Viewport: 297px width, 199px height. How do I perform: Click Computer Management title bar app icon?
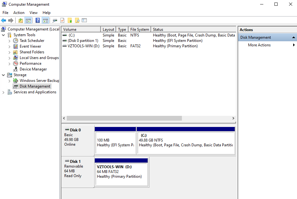click(4, 4)
